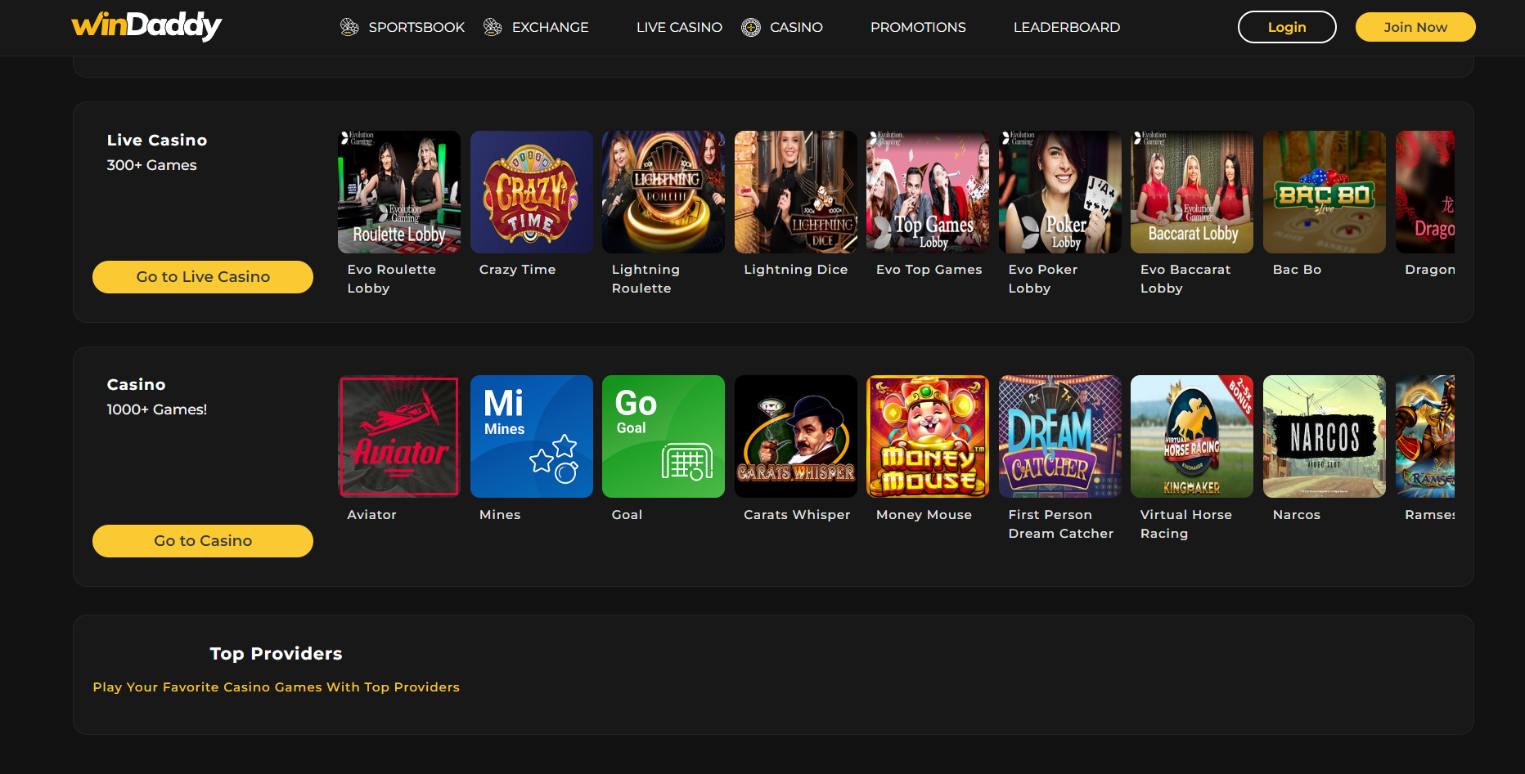Open Evo Baccarat Lobby thumbnail
Image resolution: width=1525 pixels, height=774 pixels.
pyautogui.click(x=1192, y=192)
